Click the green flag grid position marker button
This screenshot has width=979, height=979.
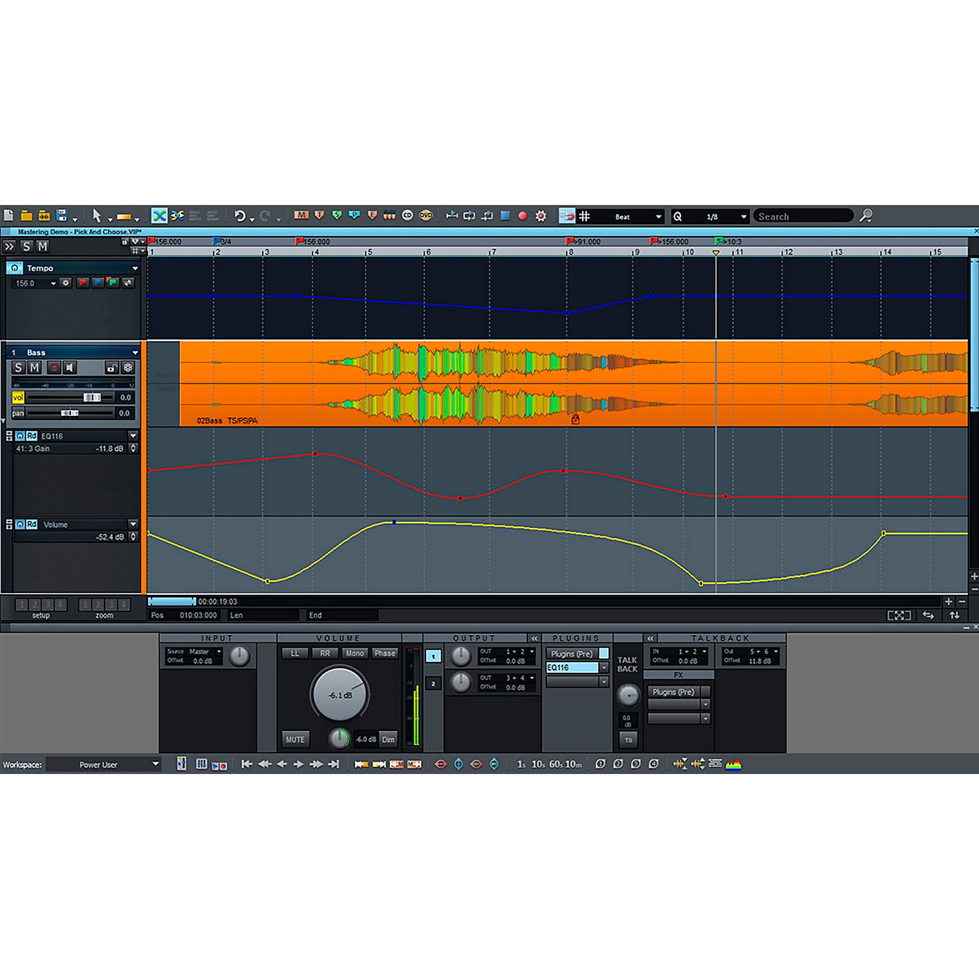(113, 283)
